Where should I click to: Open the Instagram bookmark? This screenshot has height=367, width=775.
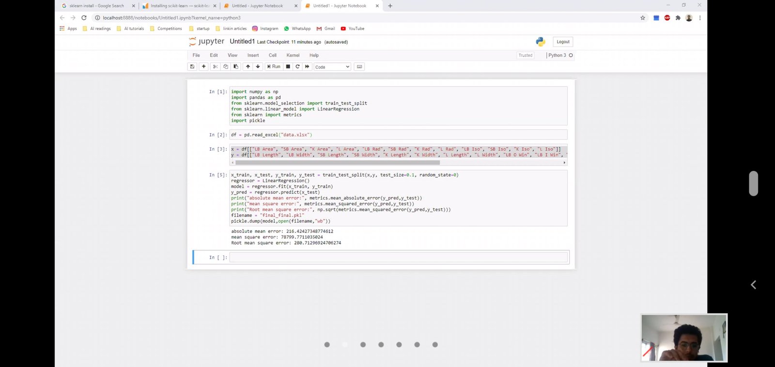(265, 29)
